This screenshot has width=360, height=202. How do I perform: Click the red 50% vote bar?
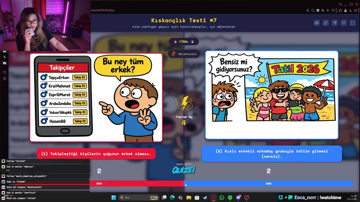tap(137, 183)
